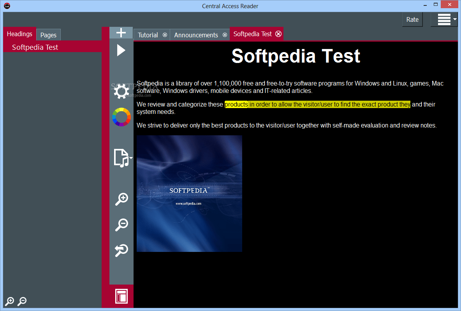Open the settings gear icon
This screenshot has height=311, width=461.
121,91
